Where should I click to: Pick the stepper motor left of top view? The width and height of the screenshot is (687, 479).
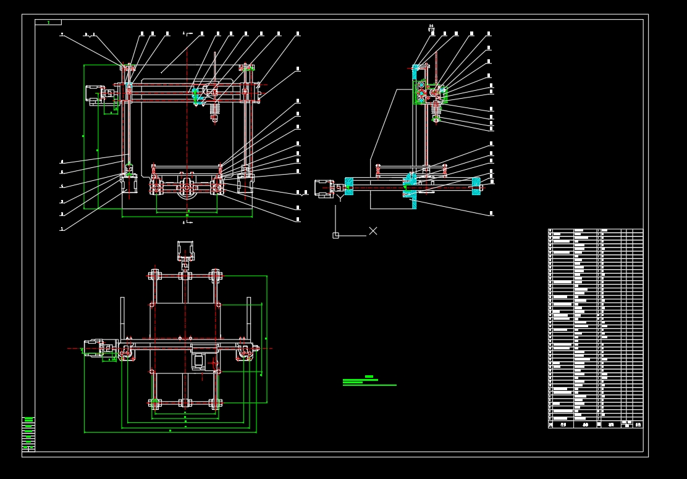[x=94, y=349]
